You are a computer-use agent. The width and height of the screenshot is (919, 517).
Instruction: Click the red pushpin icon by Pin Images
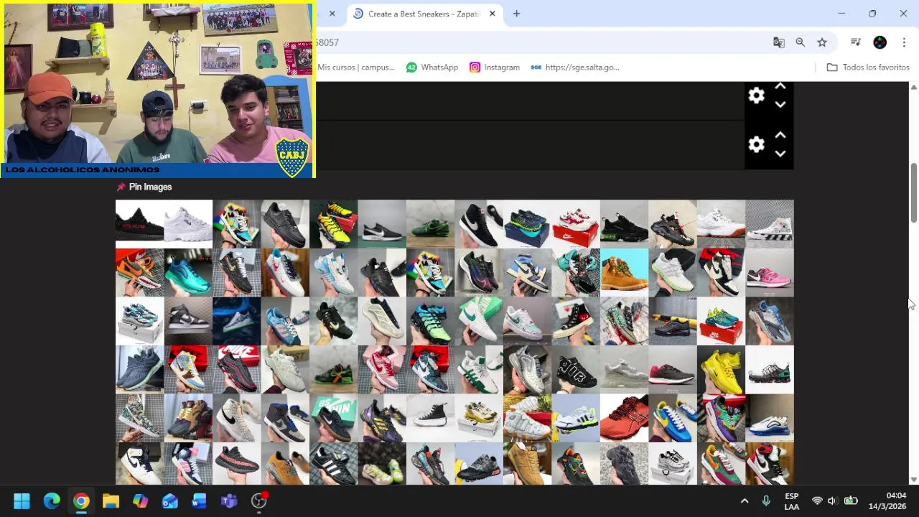121,187
